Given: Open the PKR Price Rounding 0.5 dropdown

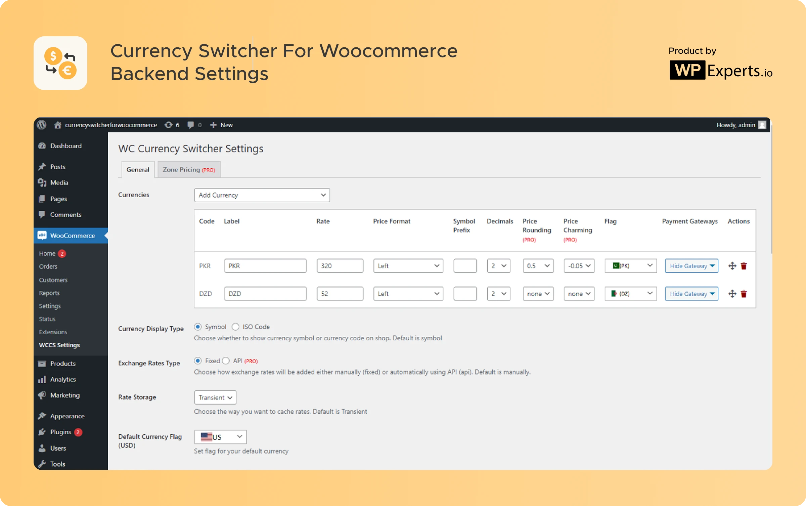Looking at the screenshot, I should [538, 266].
